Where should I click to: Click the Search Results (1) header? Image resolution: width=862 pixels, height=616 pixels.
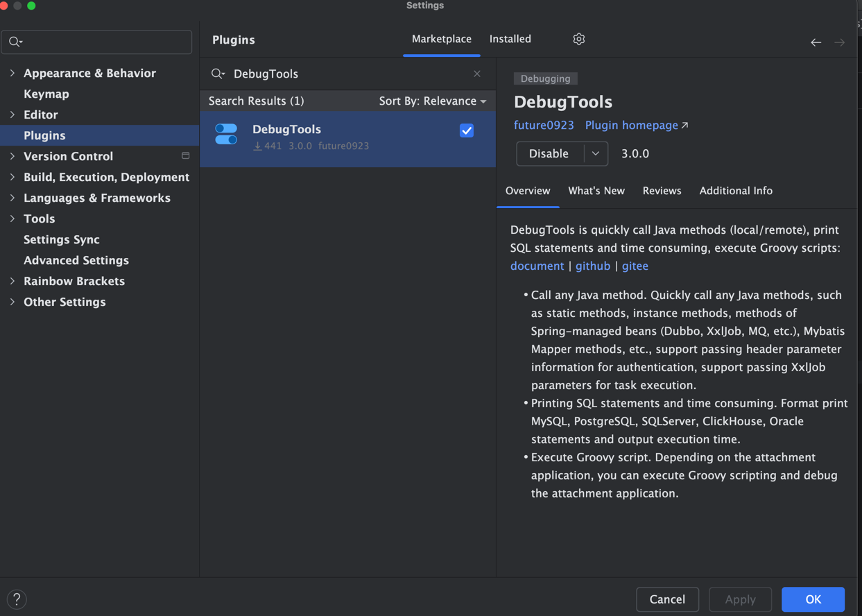click(257, 101)
